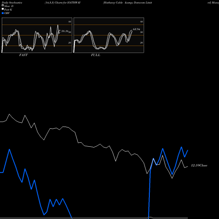Viewport: 219px width, 219px height.
Task: Select the 'Fast K' legend label
Action: 8,10
